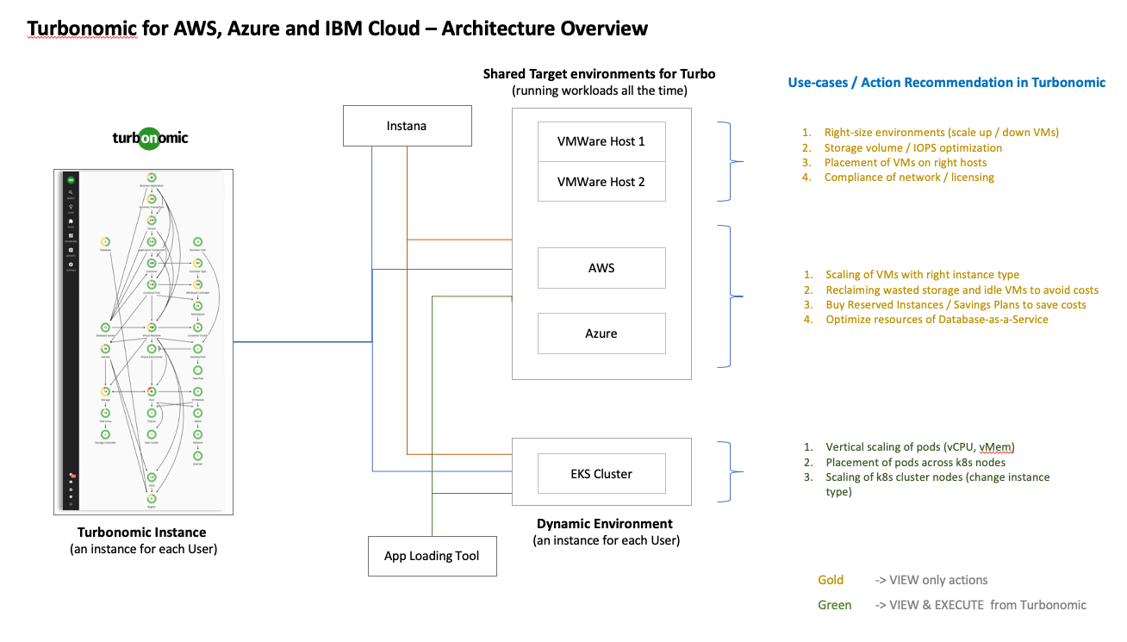Open Reports in the Turbonomic sidebar

click(x=71, y=252)
